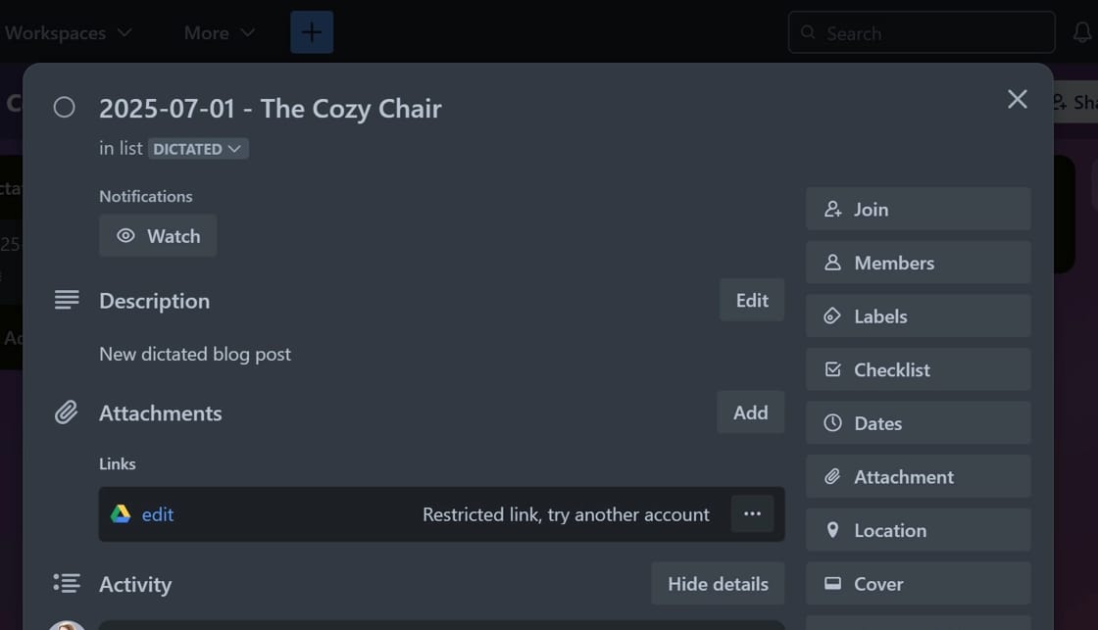Open attachment options via the three-dot menu
1098x630 pixels.
[752, 513]
